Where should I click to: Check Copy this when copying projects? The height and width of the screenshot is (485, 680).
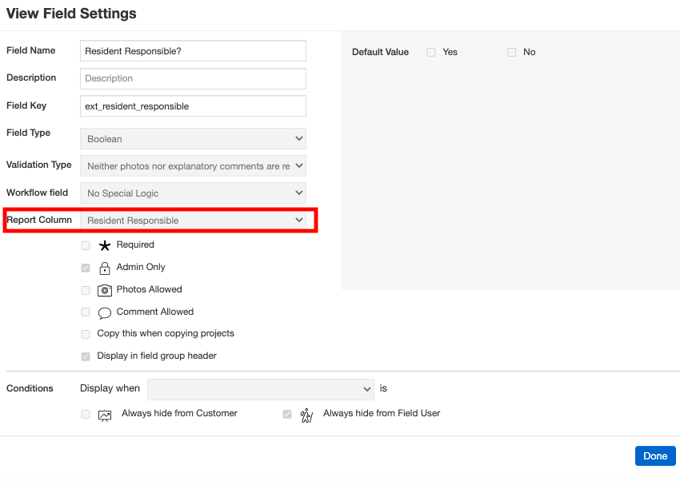[x=86, y=334]
